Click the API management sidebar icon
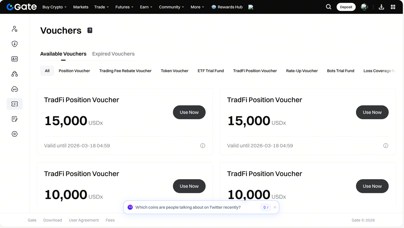This screenshot has width=404, height=228. coord(15,89)
